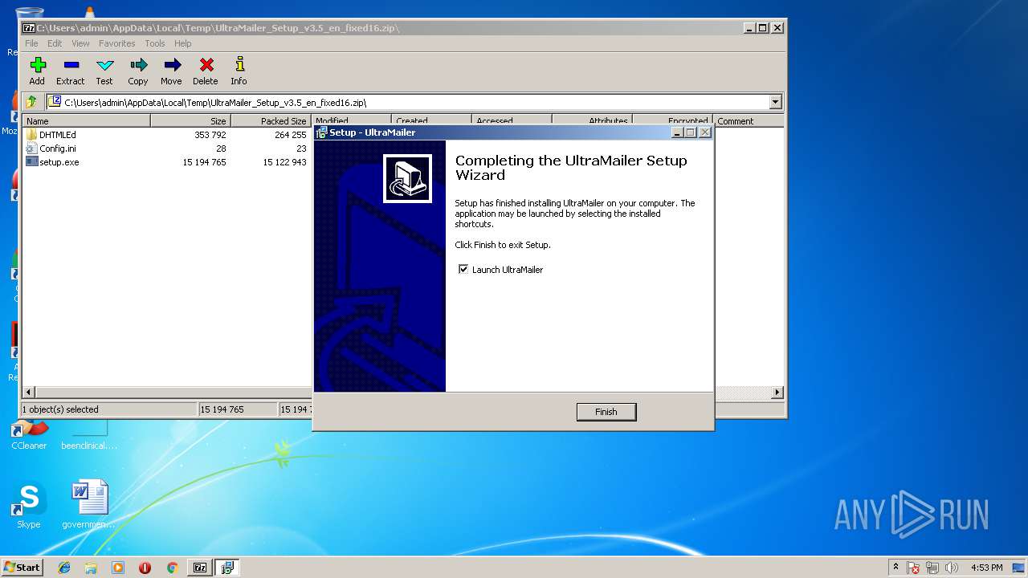Launch Internet Explorer from the taskbar
The height and width of the screenshot is (578, 1028).
point(64,568)
